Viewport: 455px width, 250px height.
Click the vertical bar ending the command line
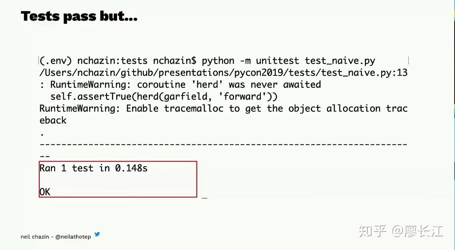(408, 61)
